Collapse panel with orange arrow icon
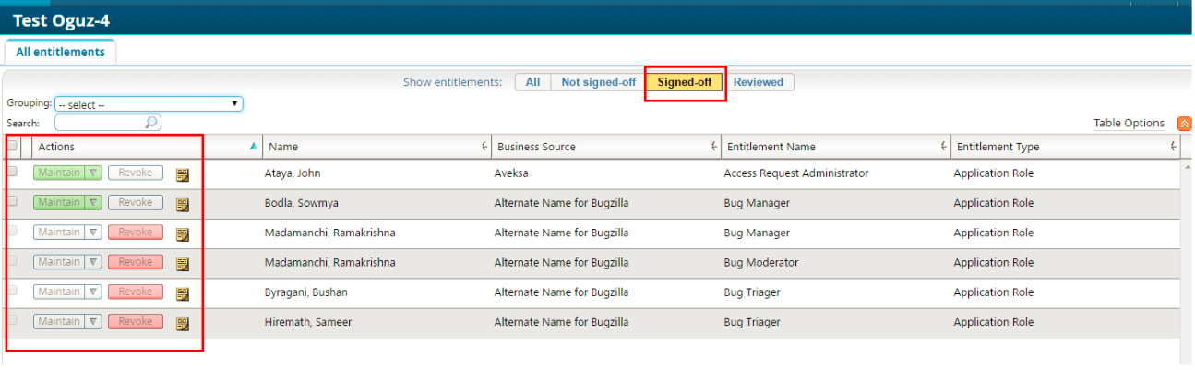Screen dimensions: 1195x370 pos(1184,124)
